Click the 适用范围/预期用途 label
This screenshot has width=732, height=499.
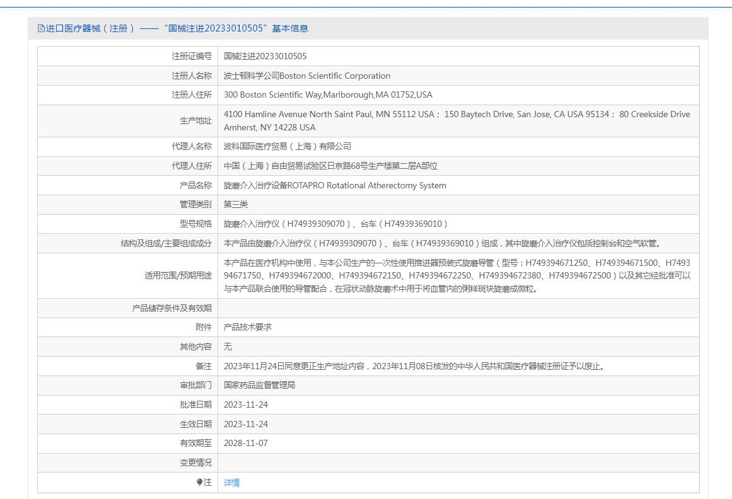tap(178, 275)
